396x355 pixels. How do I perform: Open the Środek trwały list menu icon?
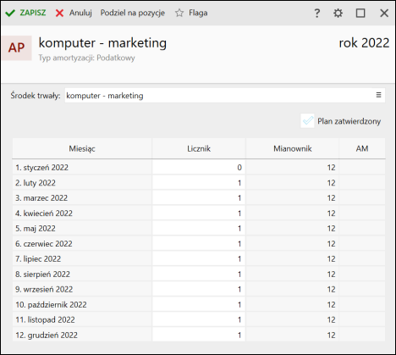pos(378,95)
